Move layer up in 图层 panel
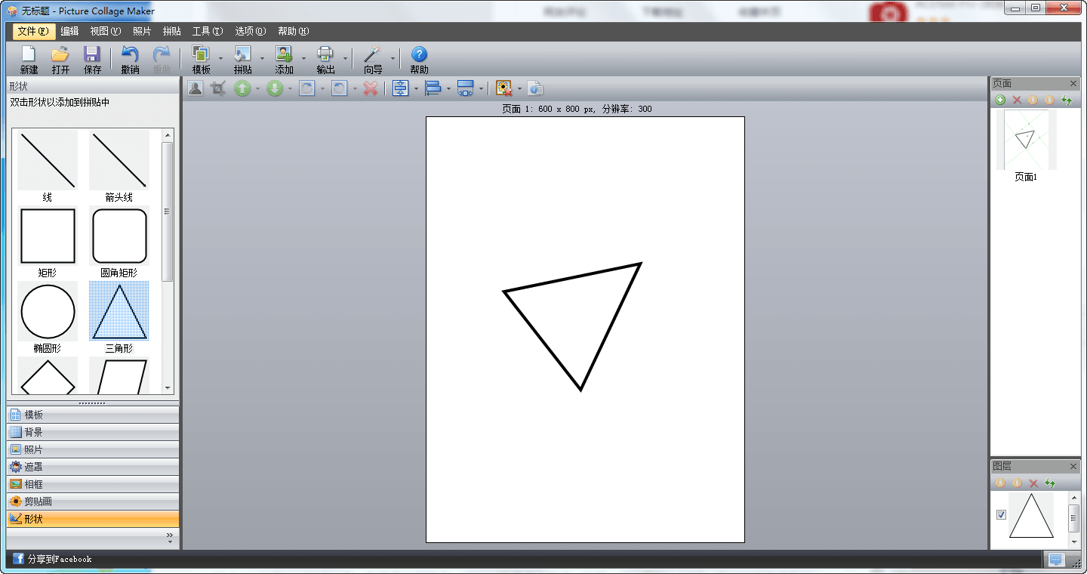This screenshot has height=574, width=1087. 1000,483
